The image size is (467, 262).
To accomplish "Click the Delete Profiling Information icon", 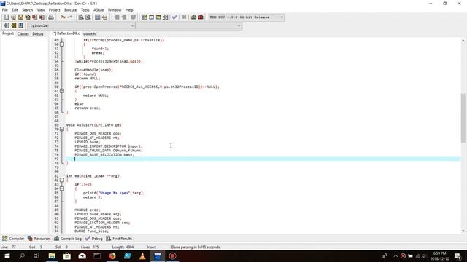I will click(201, 17).
